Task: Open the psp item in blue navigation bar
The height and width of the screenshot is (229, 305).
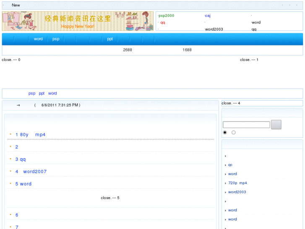Action: 56,39
